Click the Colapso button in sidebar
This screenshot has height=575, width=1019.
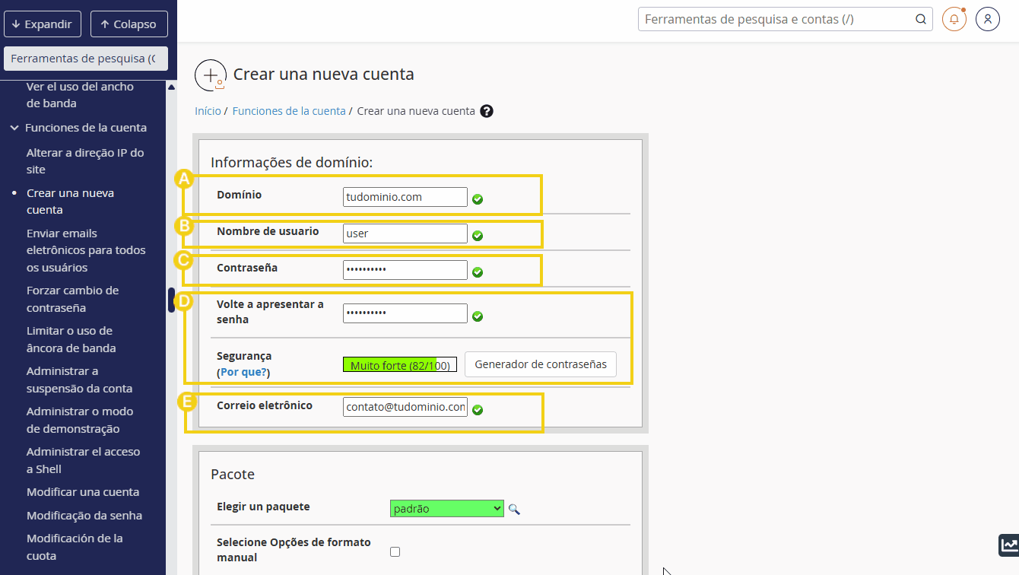pyautogui.click(x=129, y=24)
